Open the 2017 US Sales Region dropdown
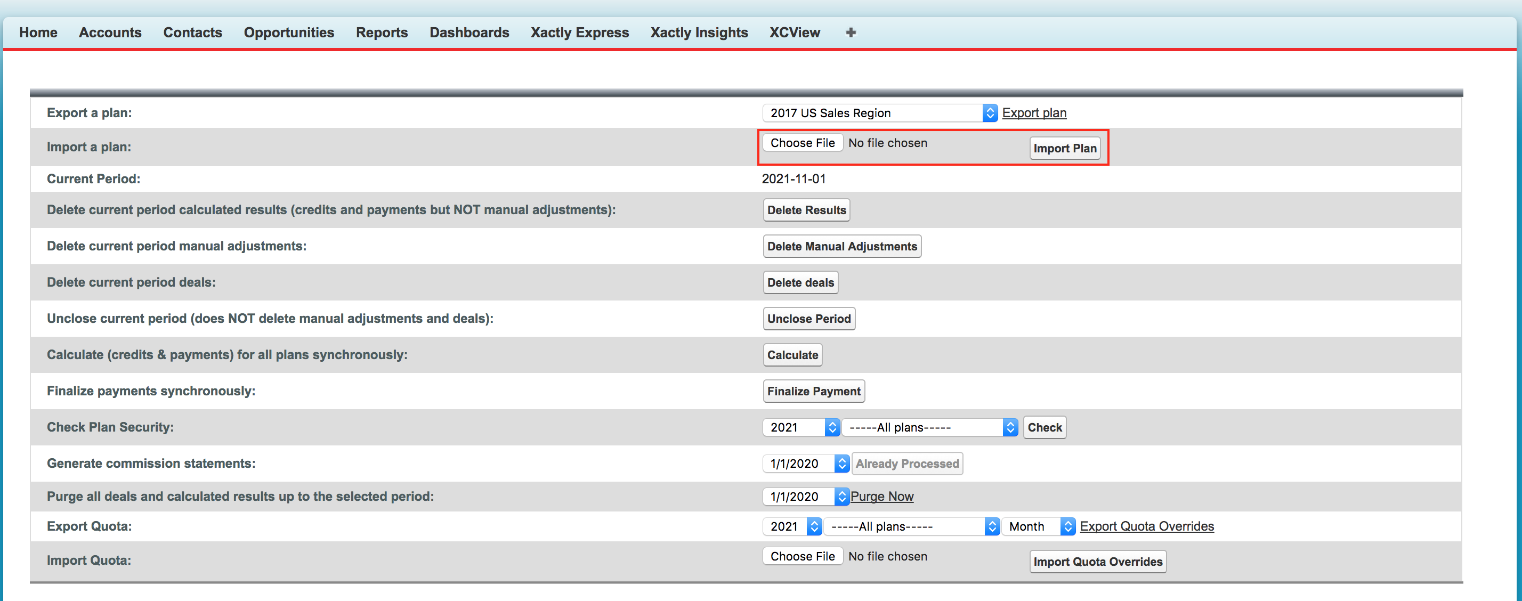Viewport: 1522px width, 601px height. click(880, 113)
